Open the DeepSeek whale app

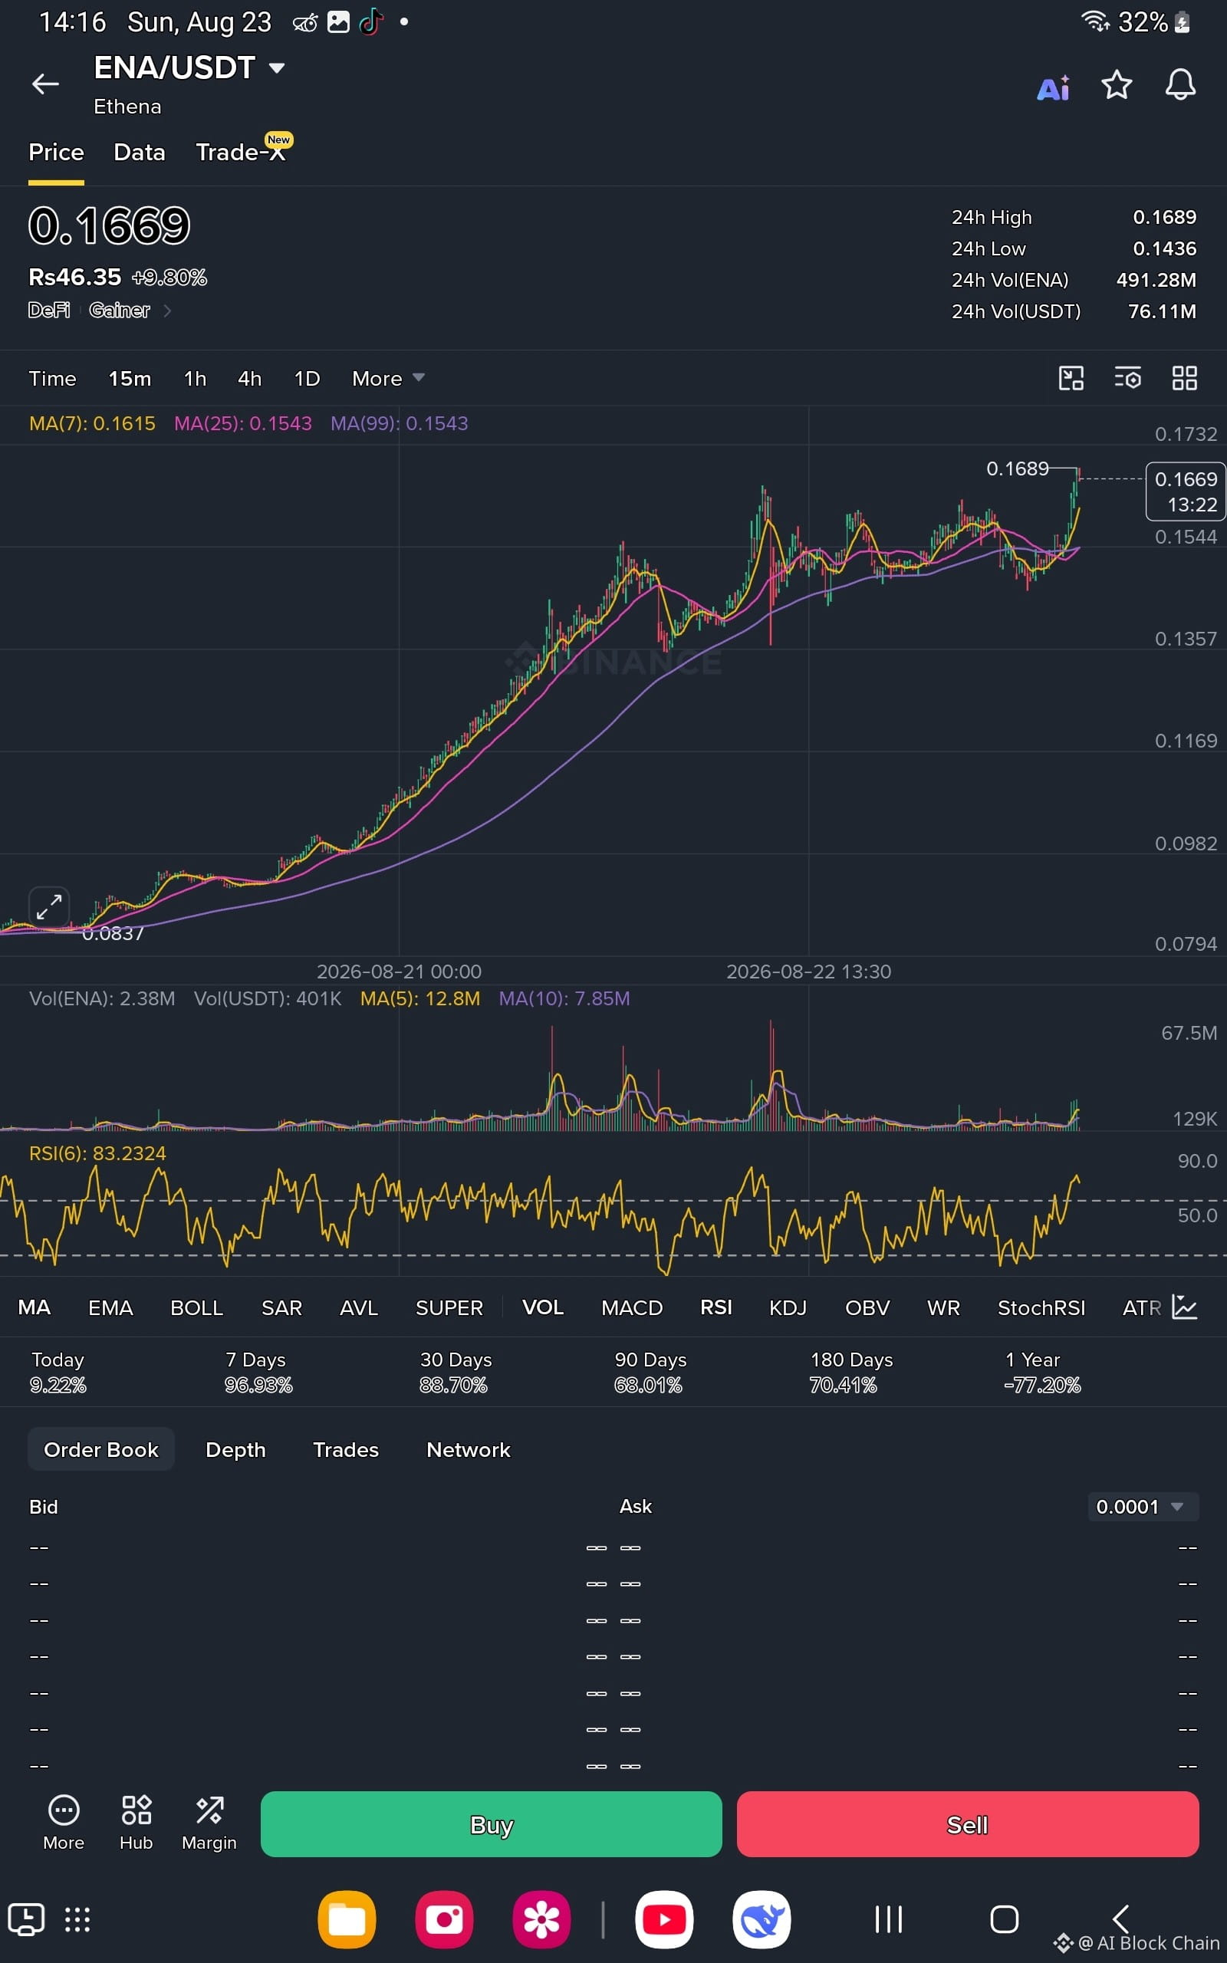click(762, 1919)
